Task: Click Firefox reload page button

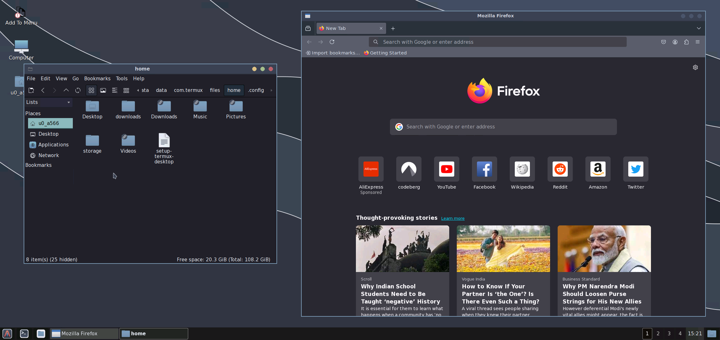Action: (x=332, y=42)
